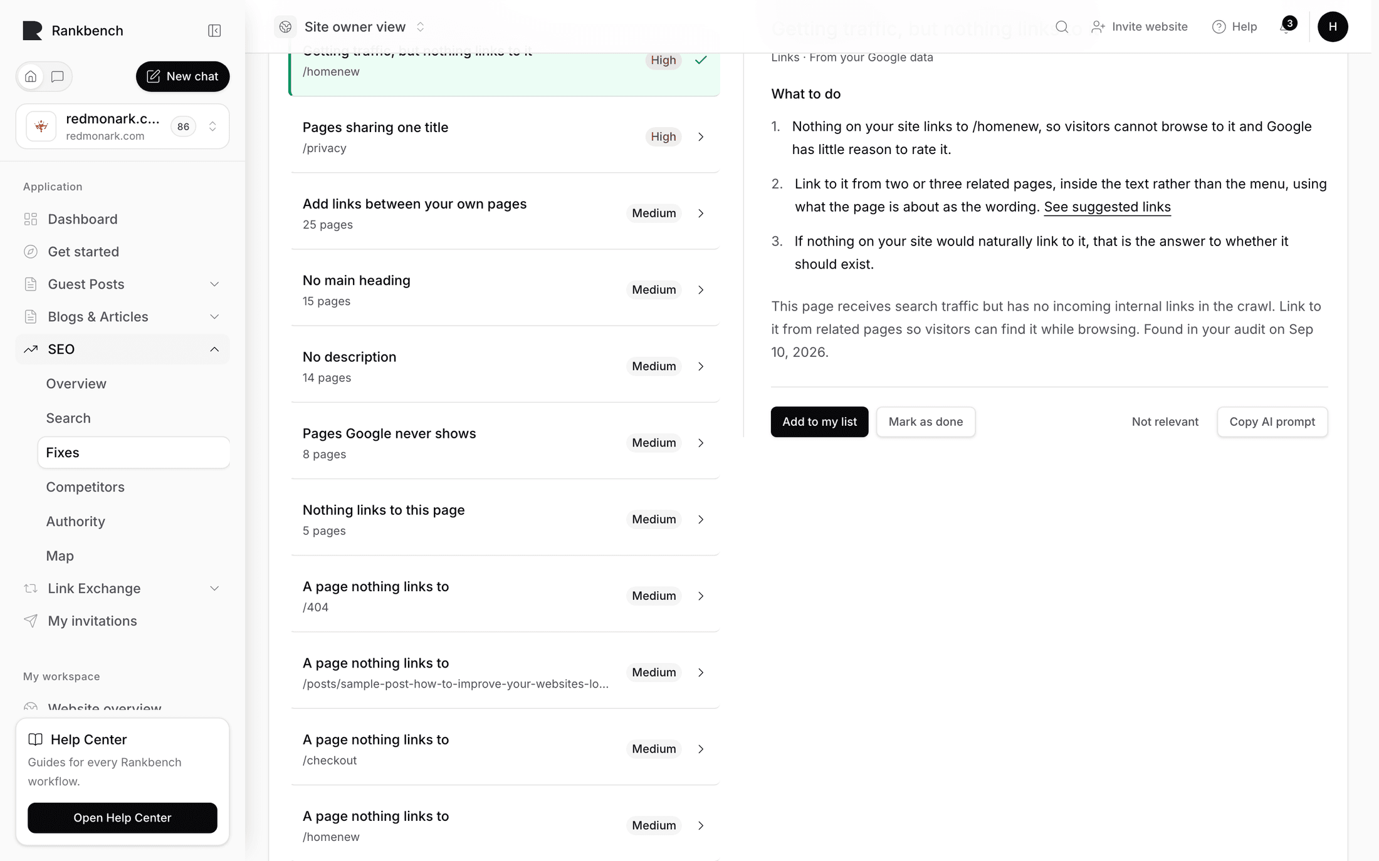1379x861 pixels.
Task: Open the No main heading row chevron
Action: [x=701, y=290]
